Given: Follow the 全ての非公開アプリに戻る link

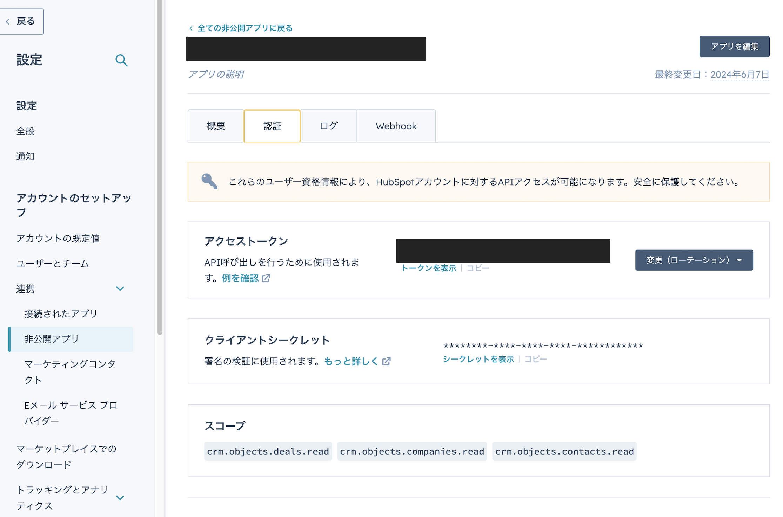Looking at the screenshot, I should click(x=245, y=28).
